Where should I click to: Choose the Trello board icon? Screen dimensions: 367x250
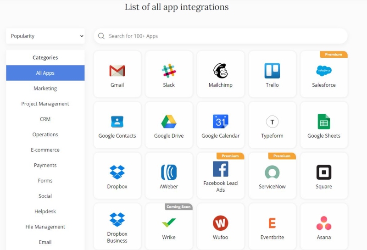coord(272,71)
